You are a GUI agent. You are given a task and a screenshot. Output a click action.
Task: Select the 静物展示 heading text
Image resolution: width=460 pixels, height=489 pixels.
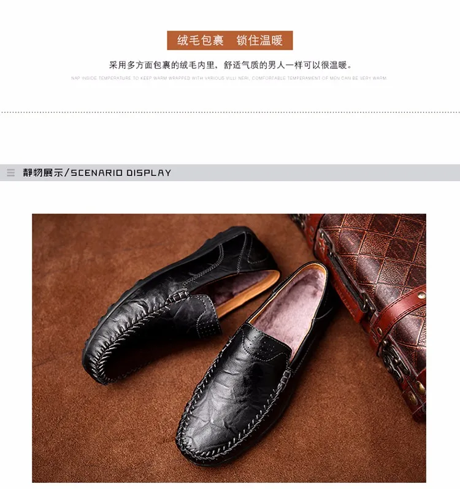pyautogui.click(x=43, y=172)
